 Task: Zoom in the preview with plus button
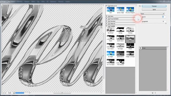pos(5,93)
